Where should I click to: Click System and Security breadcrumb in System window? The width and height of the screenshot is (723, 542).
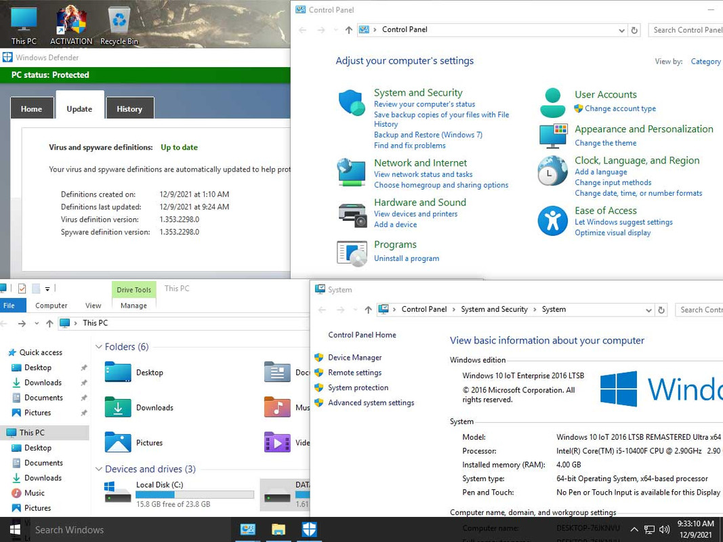coord(494,309)
